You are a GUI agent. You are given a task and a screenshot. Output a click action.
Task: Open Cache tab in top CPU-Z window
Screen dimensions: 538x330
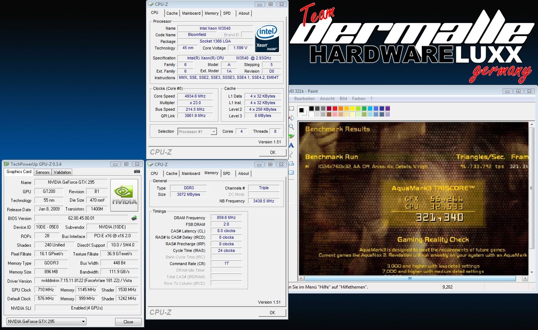tap(172, 13)
